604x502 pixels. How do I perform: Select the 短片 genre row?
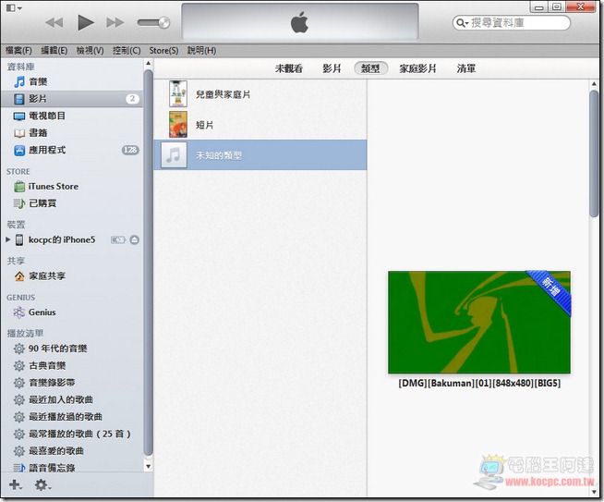[260, 125]
